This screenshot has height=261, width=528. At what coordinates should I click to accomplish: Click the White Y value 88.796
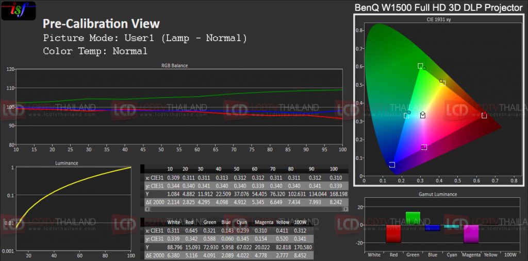[174, 247]
